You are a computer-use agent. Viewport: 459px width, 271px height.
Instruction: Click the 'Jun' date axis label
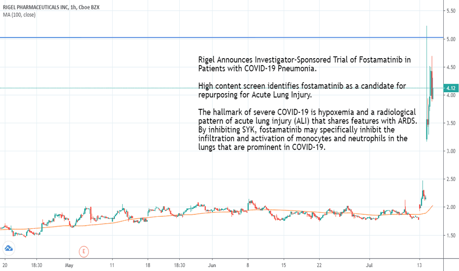click(x=212, y=266)
